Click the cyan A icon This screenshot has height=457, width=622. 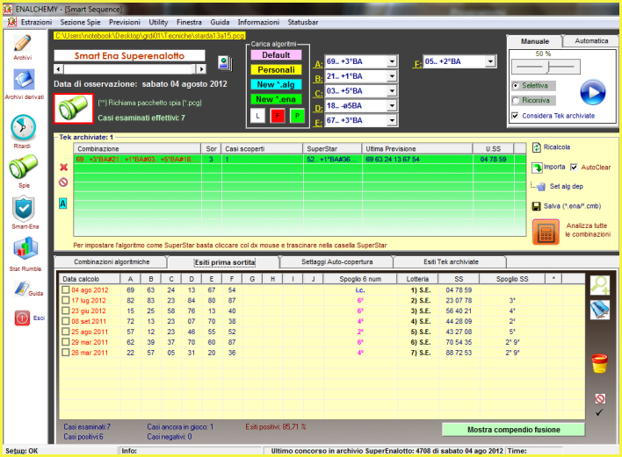62,204
